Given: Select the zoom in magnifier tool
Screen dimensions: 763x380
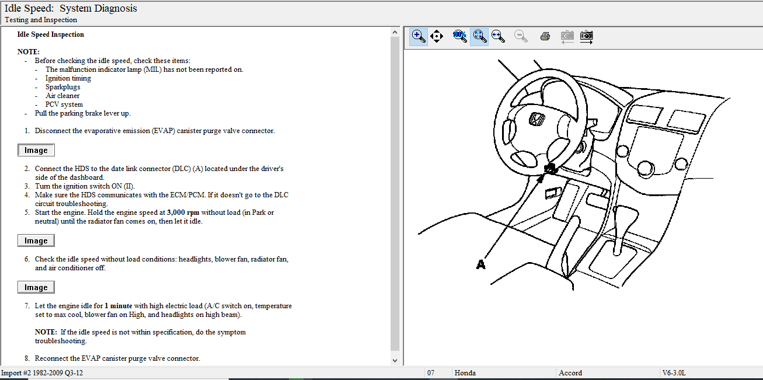Looking at the screenshot, I should tap(419, 36).
